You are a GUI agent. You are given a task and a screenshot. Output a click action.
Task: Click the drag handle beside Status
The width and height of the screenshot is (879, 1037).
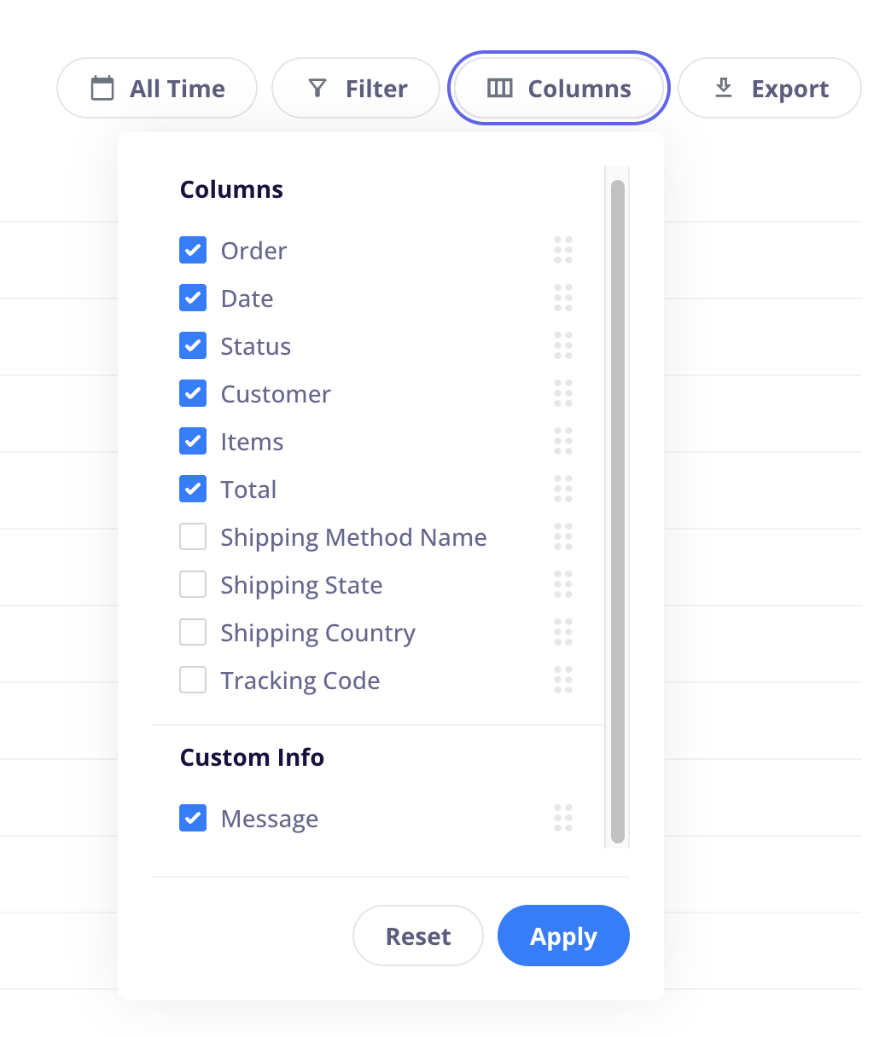coord(563,345)
